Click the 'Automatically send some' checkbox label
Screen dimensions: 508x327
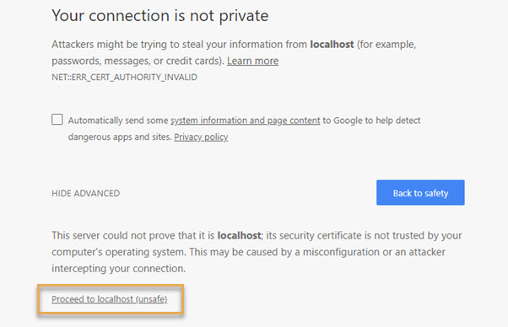[x=118, y=121]
